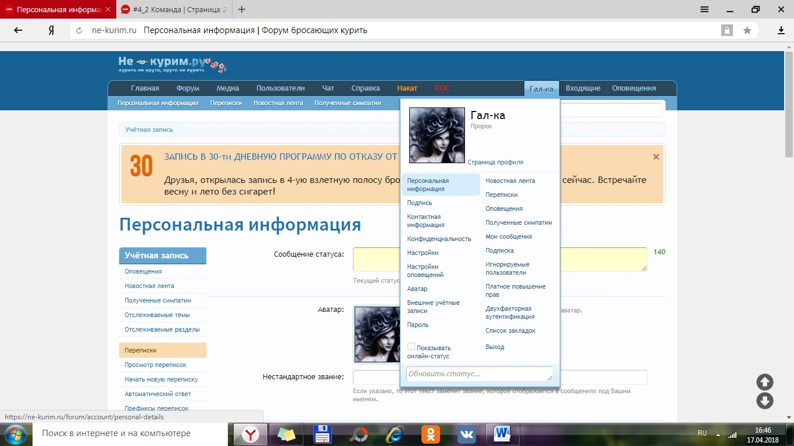794x446 pixels.
Task: Click the Yandex home Я icon
Action: (x=51, y=30)
